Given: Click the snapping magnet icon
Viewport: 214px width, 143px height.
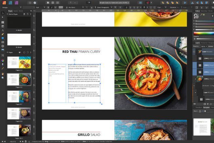Looking at the screenshot, I should tap(148, 3).
